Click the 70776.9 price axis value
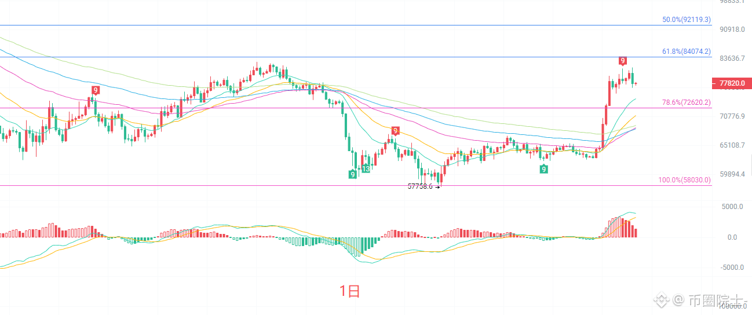The height and width of the screenshot is (315, 752). coord(732,116)
